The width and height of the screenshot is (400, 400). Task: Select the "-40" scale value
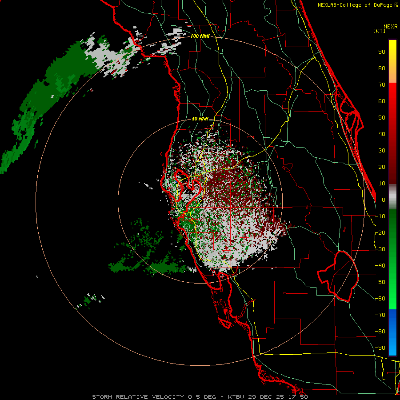click(380, 266)
